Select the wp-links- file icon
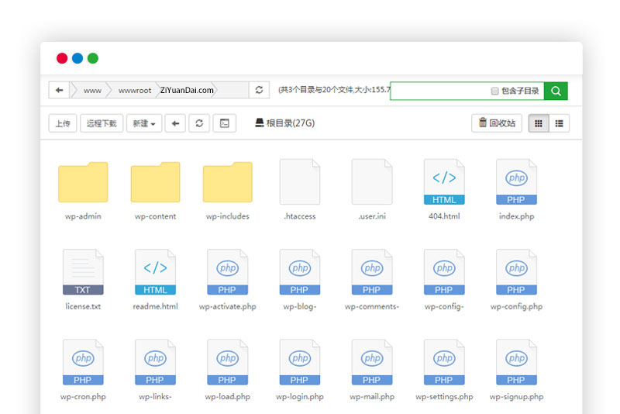This screenshot has width=620, height=414. (156, 362)
